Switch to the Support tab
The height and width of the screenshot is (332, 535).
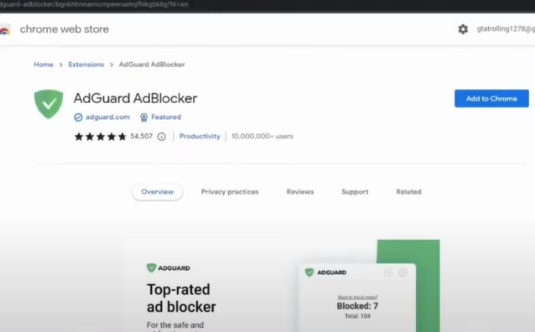tap(355, 192)
